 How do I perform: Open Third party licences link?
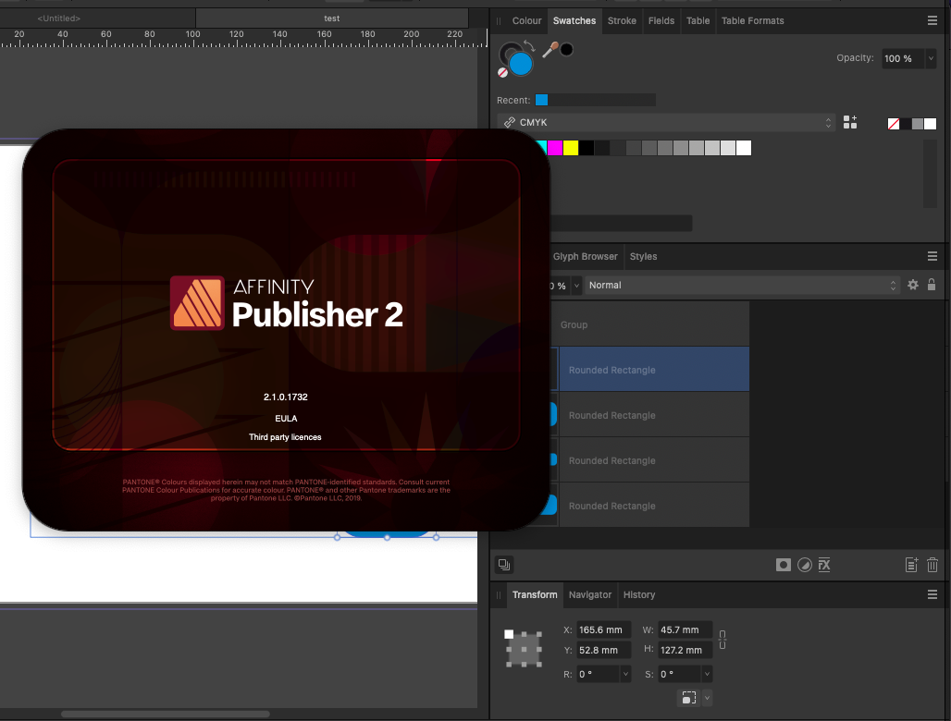[285, 437]
